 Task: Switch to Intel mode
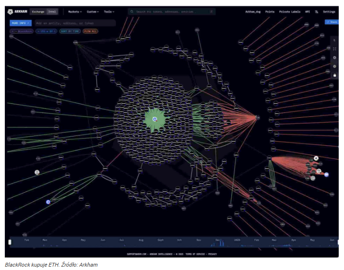point(52,12)
